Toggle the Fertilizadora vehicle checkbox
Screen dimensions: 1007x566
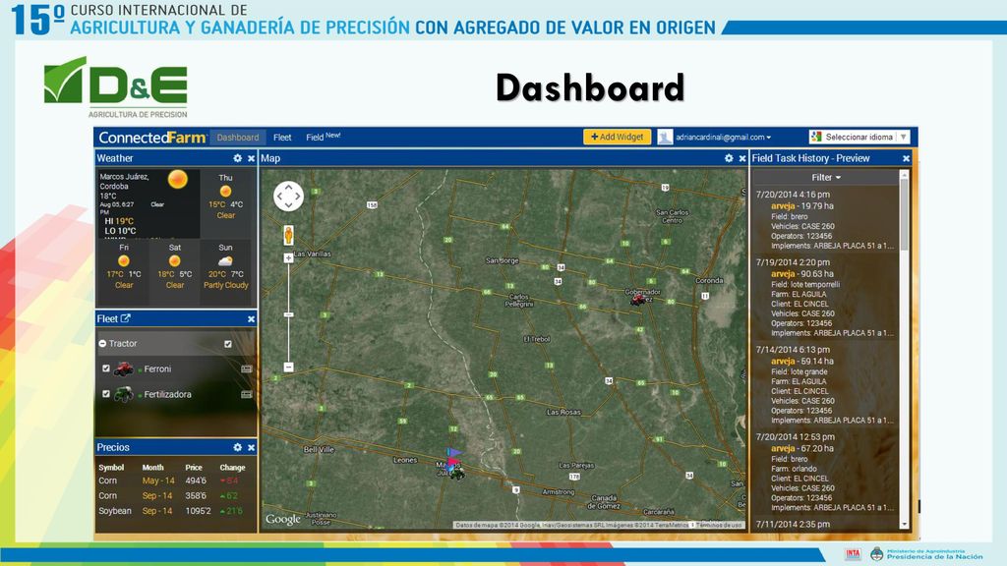(x=106, y=394)
